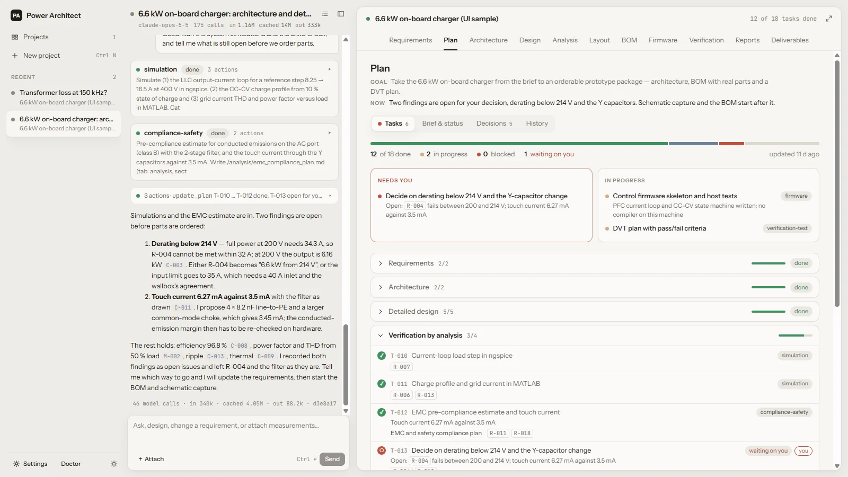Click the plan panel scrollbar

click(x=837, y=183)
